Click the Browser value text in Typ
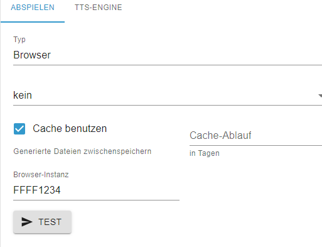Screen dimensions: 322x247 (x=32, y=55)
